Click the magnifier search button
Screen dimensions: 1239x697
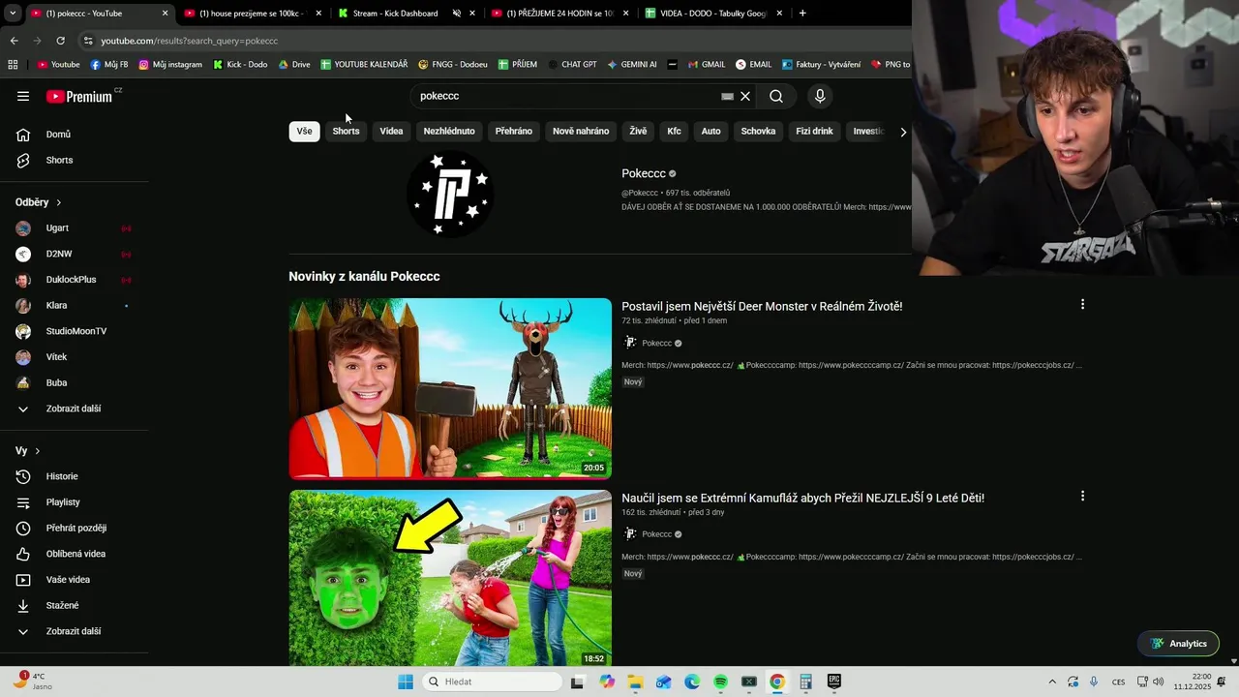tap(776, 96)
